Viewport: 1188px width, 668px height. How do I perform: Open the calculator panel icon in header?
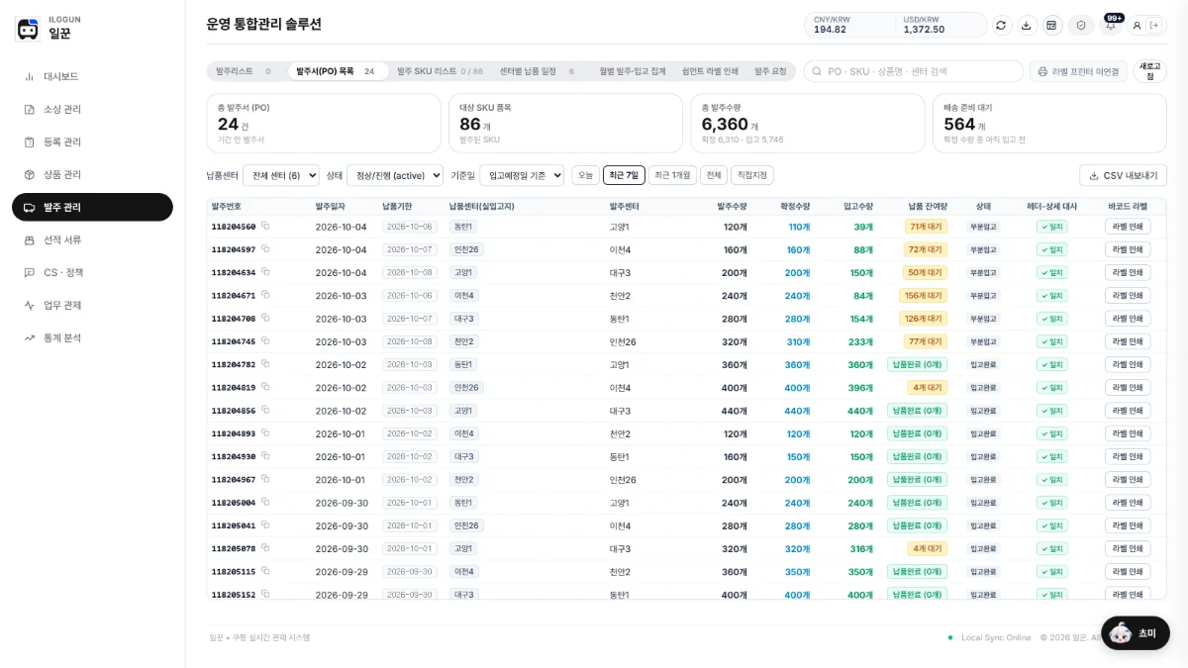1051,25
